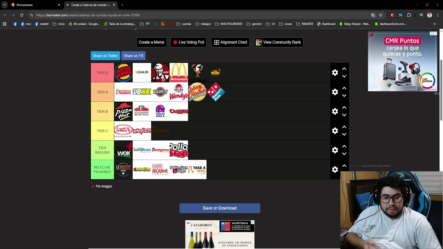
Task: Select the Take A Wok logo
Action: point(197,169)
